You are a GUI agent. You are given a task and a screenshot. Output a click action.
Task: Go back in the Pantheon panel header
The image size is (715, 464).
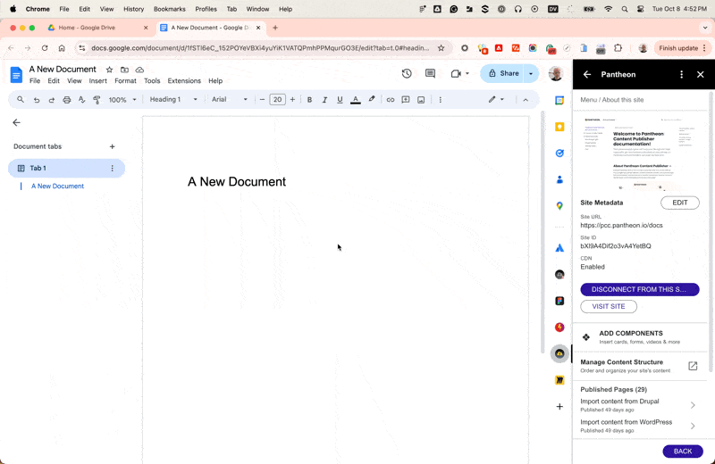[x=587, y=74]
